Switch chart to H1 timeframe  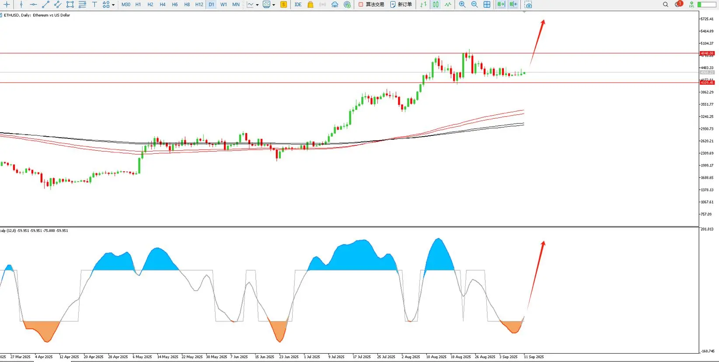pyautogui.click(x=138, y=4)
